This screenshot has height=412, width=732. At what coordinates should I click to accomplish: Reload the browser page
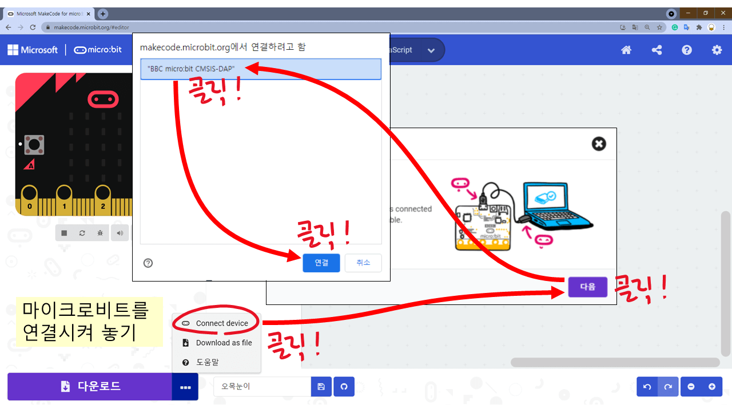(33, 27)
